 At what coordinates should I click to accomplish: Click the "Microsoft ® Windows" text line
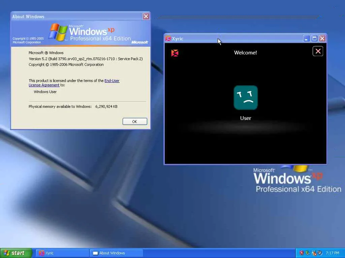(46, 53)
